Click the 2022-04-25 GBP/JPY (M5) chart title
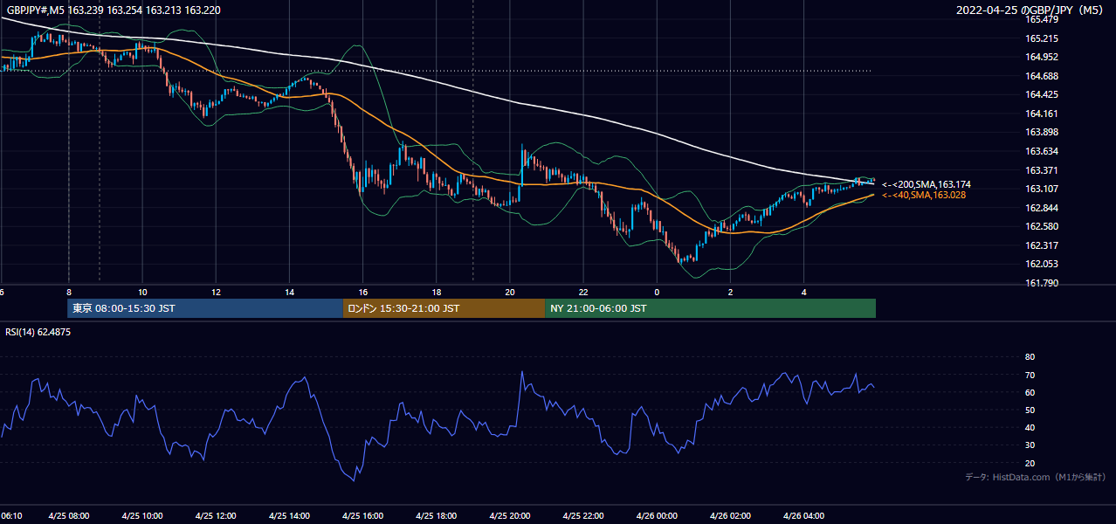 tap(1030, 10)
